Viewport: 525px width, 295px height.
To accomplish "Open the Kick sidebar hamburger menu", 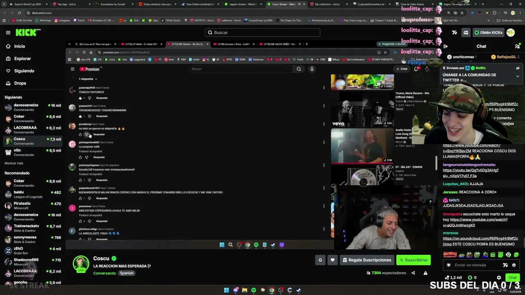I will (8, 32).
